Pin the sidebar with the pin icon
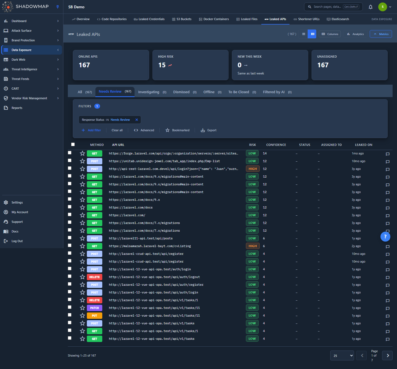 (58, 7)
